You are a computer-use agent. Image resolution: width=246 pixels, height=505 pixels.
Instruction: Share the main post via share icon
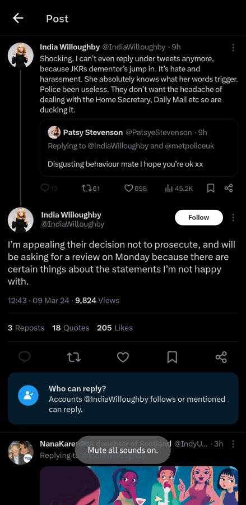tap(221, 357)
